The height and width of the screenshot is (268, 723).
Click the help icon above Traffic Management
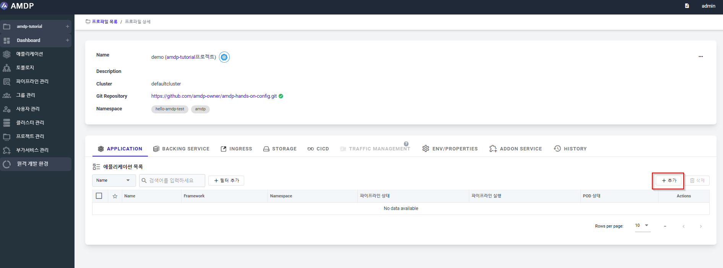click(406, 144)
